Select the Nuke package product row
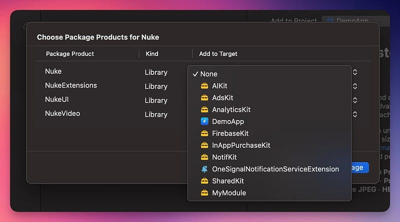 (53, 71)
